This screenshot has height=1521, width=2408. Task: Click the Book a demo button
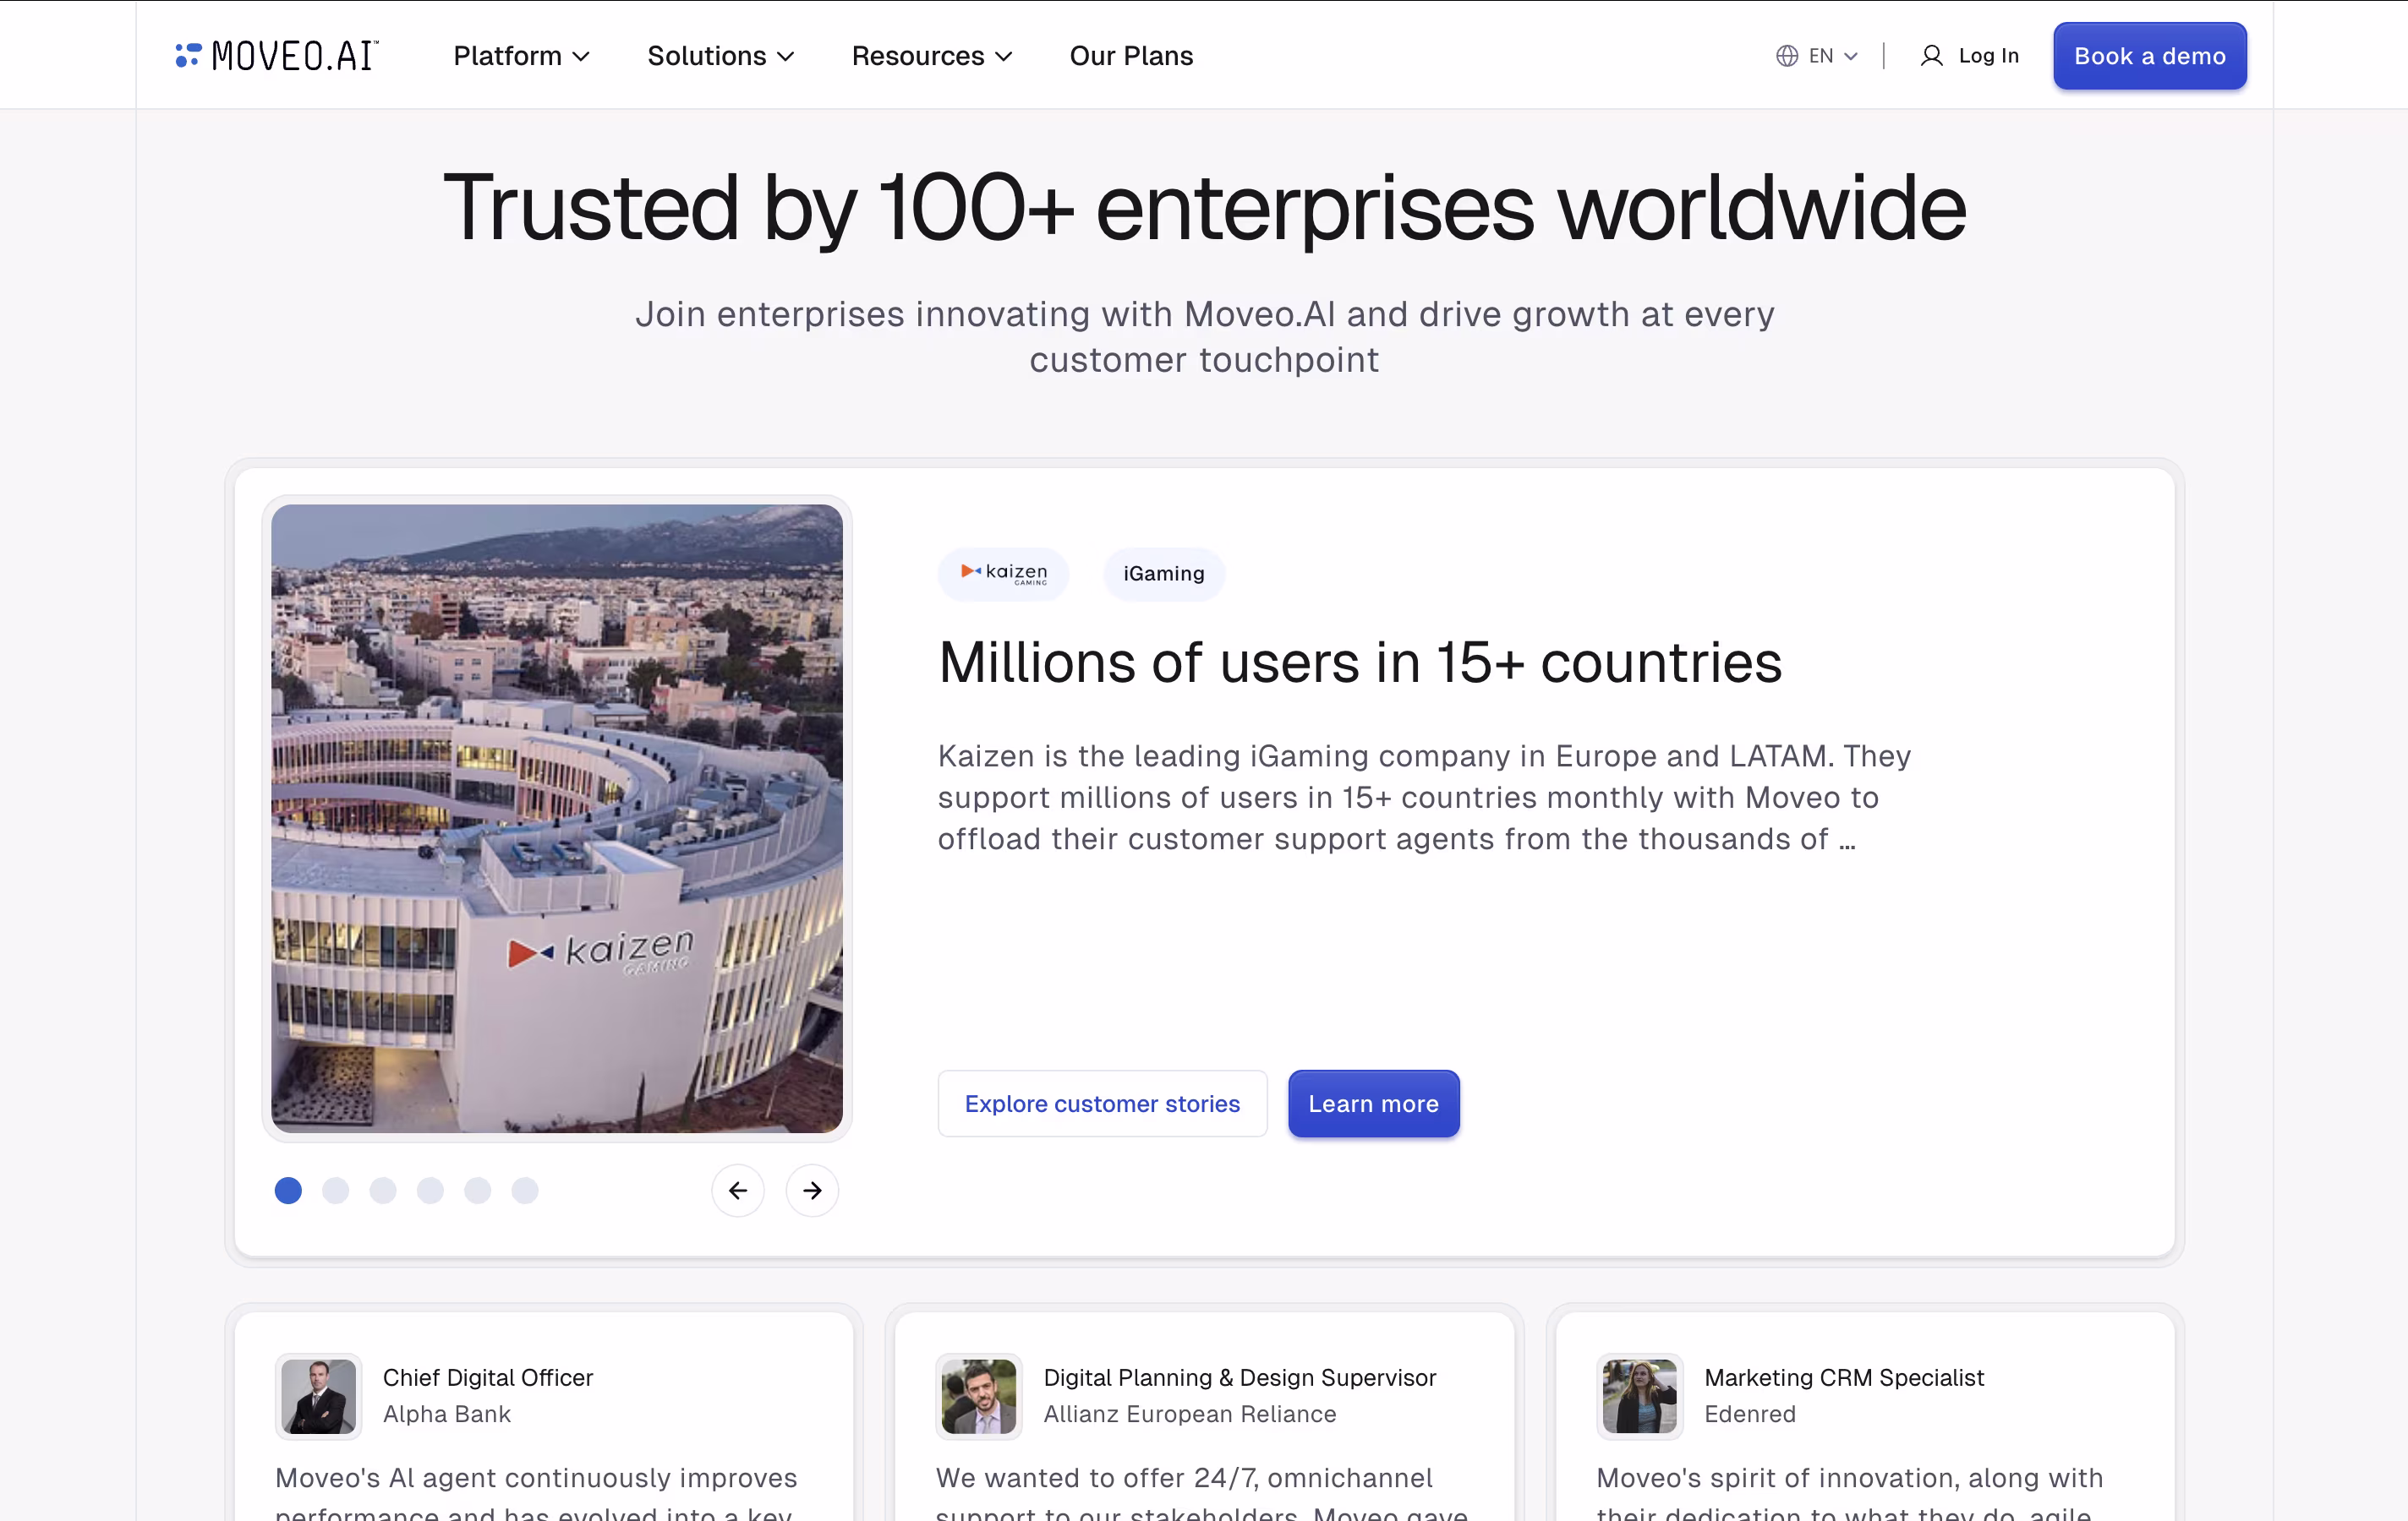coord(2149,56)
